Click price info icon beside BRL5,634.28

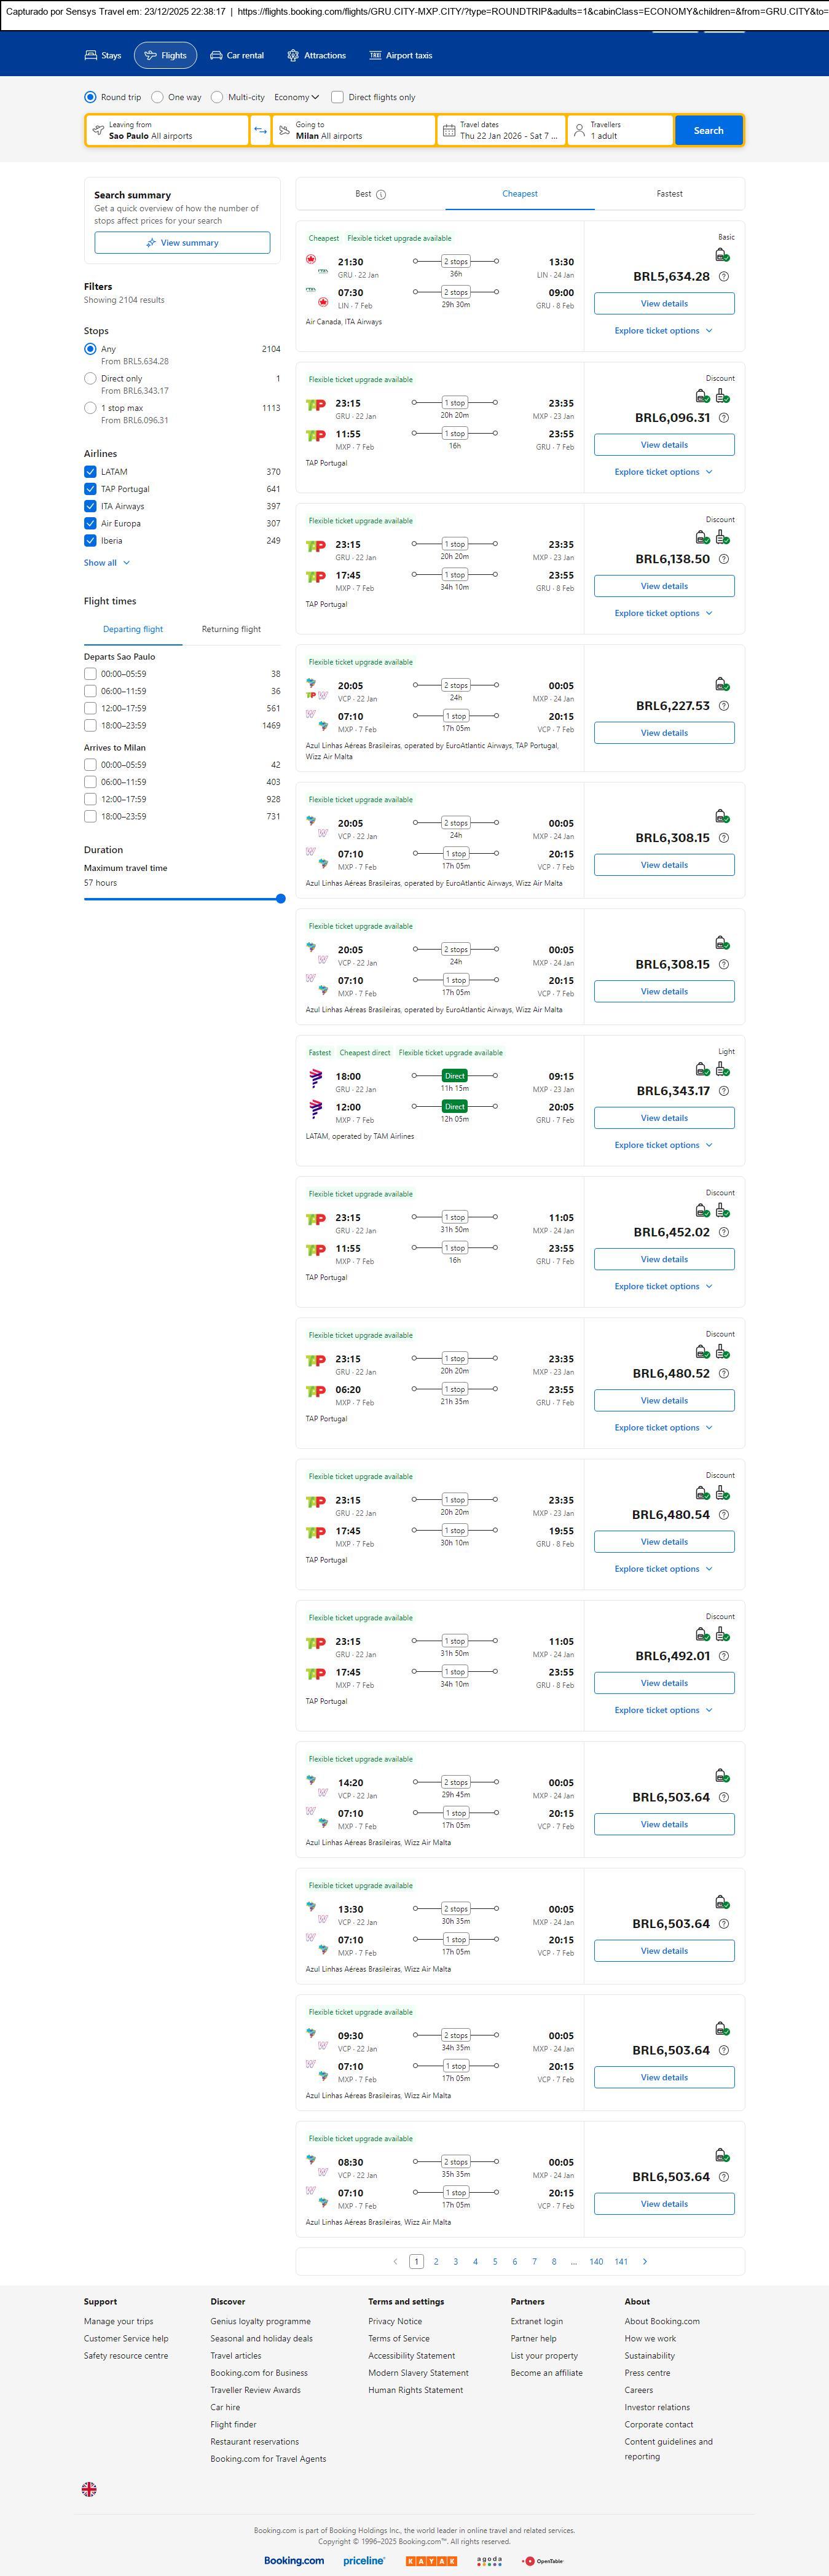click(724, 277)
